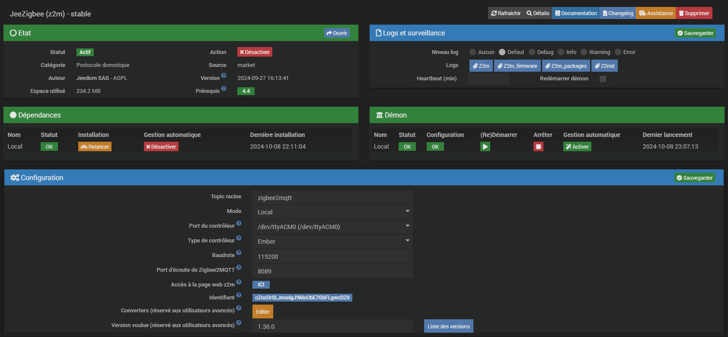The height and width of the screenshot is (337, 728).
Task: Click the Dernier lancement date 2024-10-08 23:07:13
Action: pos(671,146)
